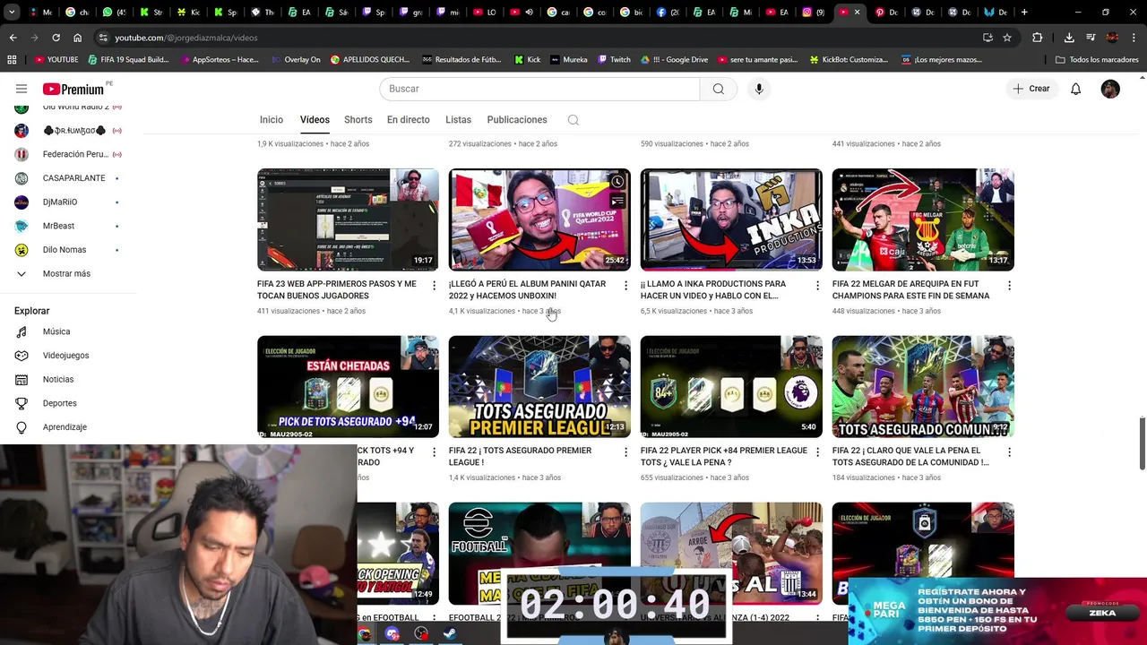Click the Crear button
The image size is (1147, 645).
(1031, 89)
